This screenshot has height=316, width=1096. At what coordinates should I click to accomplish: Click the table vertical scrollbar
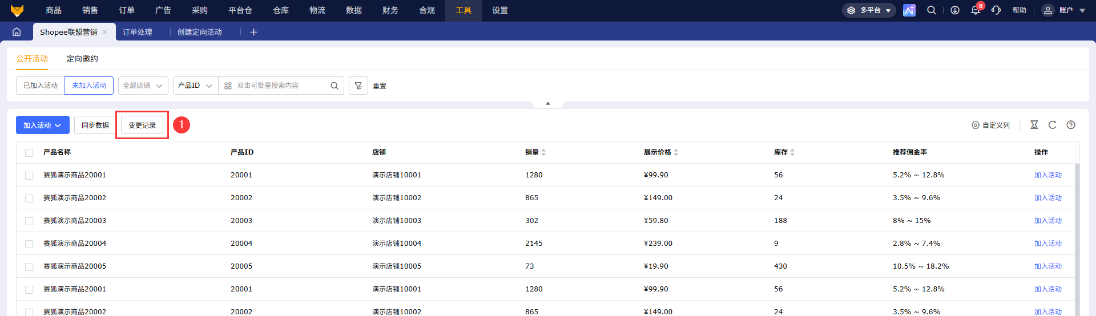pos(1077,240)
